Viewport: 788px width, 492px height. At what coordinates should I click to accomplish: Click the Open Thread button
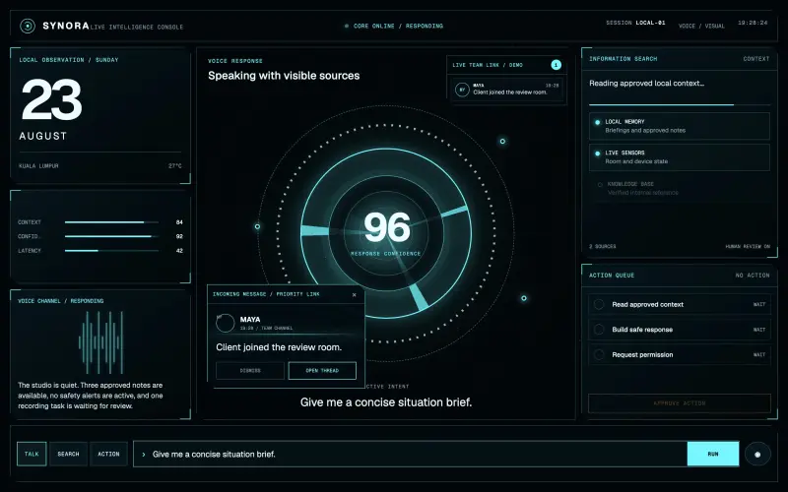(x=322, y=371)
